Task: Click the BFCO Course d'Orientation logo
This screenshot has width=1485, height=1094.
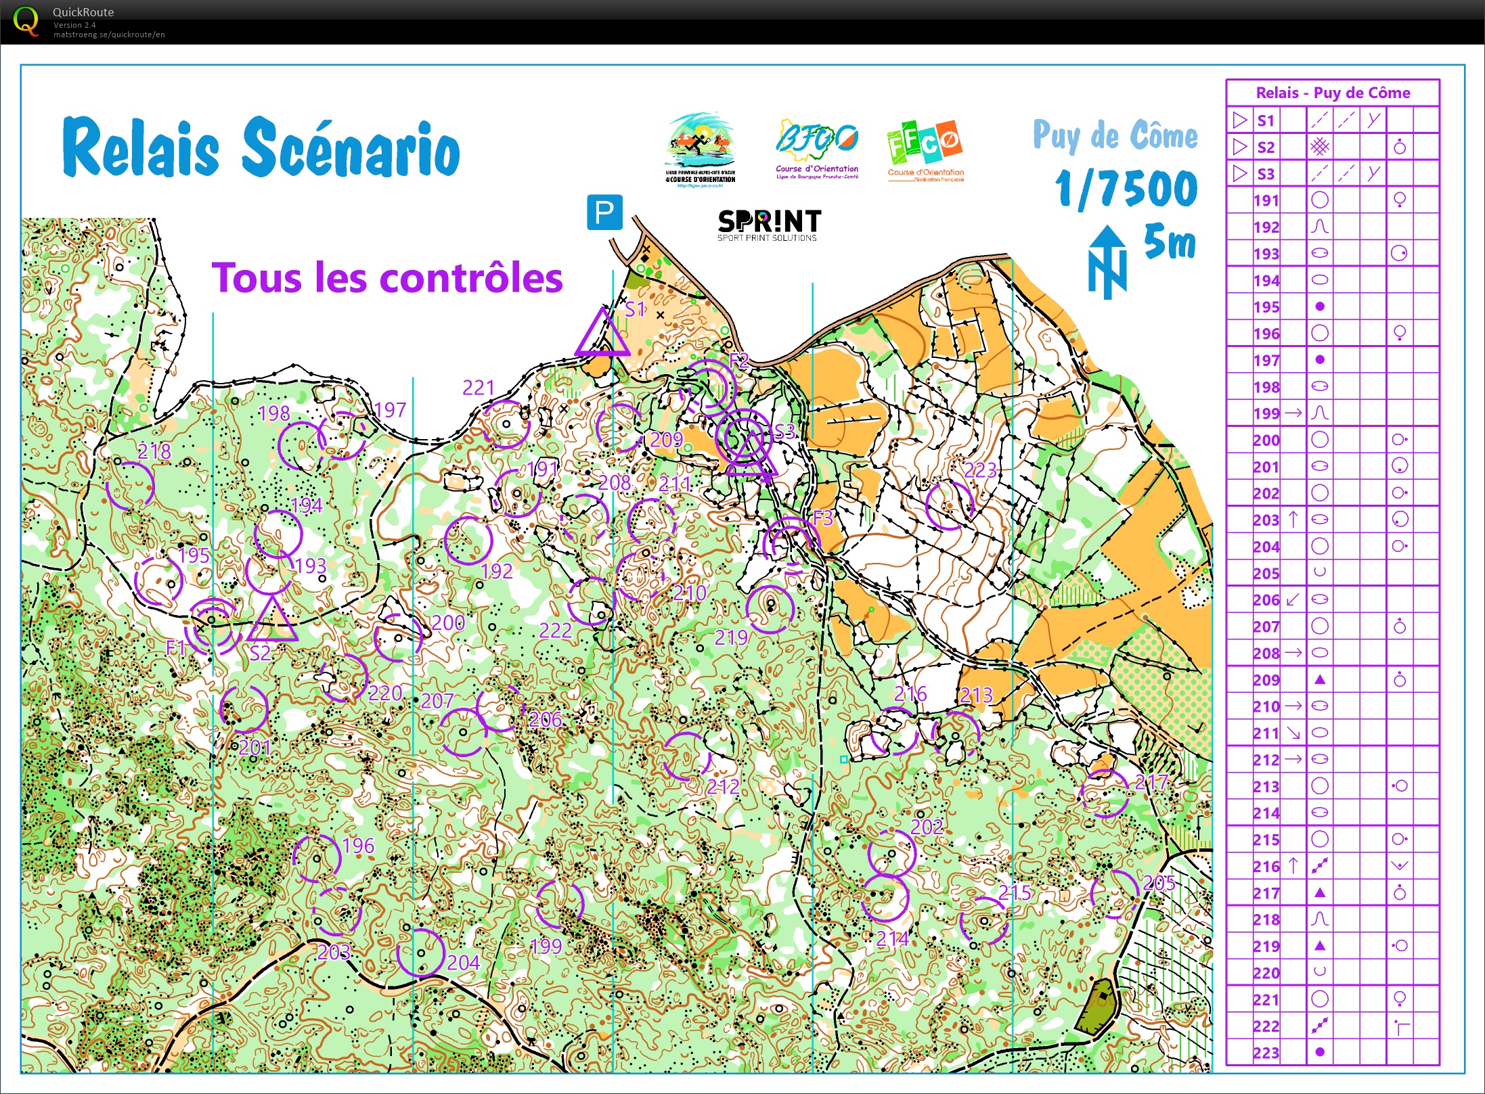Action: pos(817,150)
